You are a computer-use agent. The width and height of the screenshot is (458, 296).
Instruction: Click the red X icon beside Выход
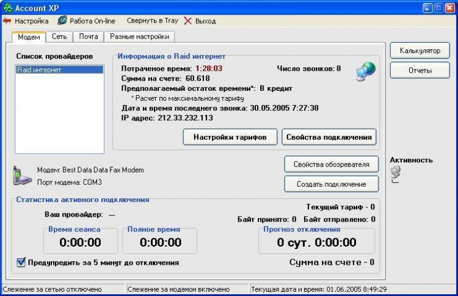[188, 21]
